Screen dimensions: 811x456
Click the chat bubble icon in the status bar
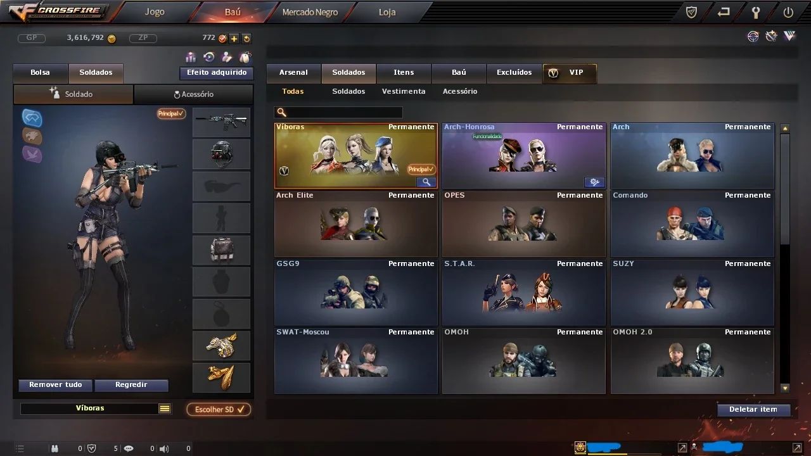tap(129, 448)
